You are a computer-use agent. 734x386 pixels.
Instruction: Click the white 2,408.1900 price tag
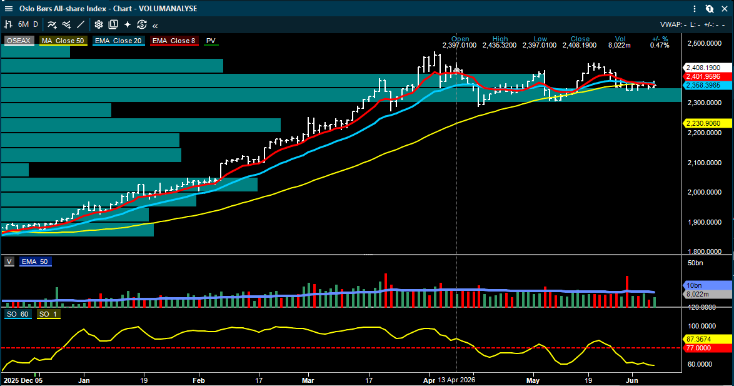click(707, 68)
